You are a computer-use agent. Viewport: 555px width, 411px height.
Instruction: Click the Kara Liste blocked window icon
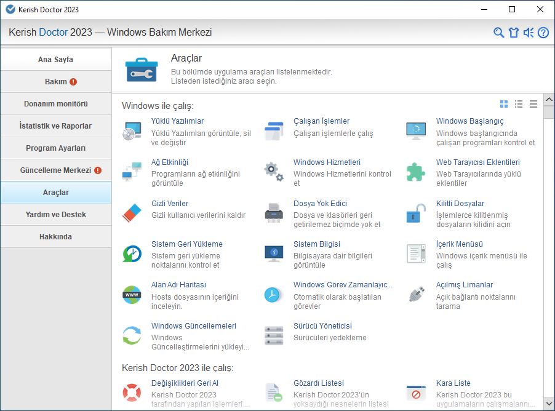pos(416,393)
